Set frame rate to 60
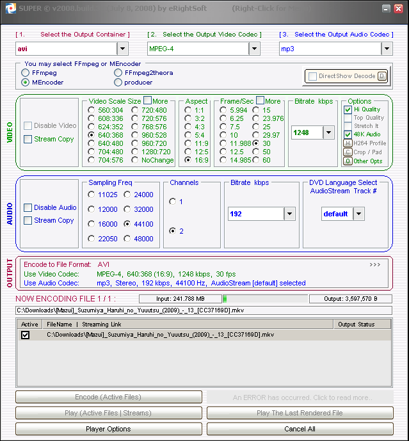Image resolution: width=409 pixels, height=441 pixels. (x=255, y=160)
